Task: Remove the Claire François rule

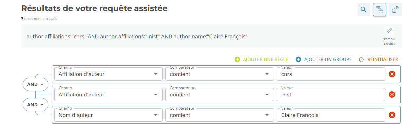Action: point(392,115)
